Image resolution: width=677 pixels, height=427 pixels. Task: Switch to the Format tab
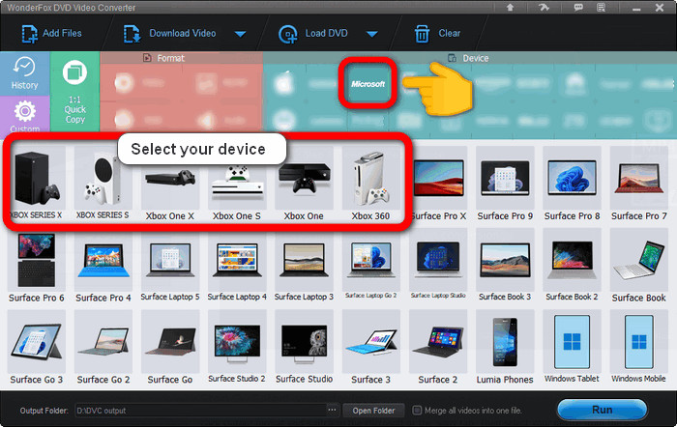pos(164,58)
